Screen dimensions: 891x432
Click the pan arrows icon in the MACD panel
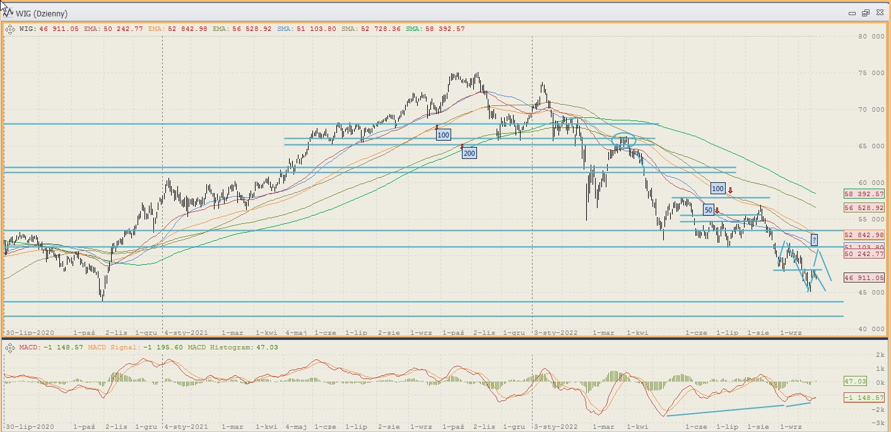click(x=10, y=347)
